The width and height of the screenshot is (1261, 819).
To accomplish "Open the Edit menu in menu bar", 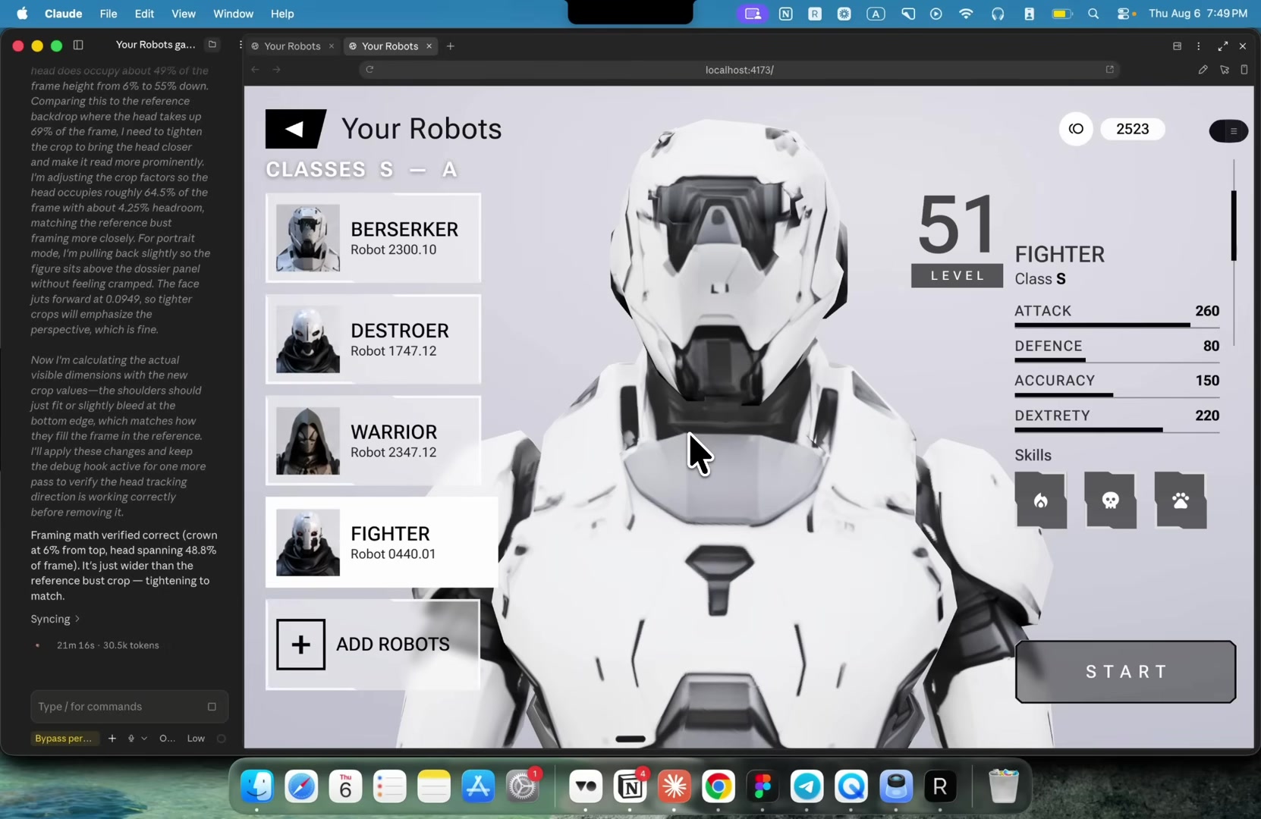I will [144, 14].
